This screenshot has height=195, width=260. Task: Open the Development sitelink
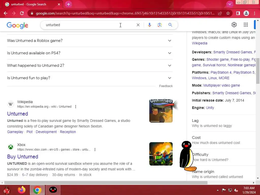tap(46, 132)
